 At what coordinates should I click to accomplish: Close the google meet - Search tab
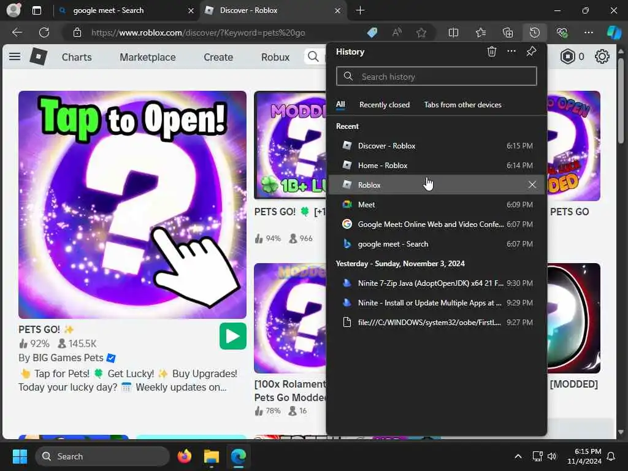[191, 10]
